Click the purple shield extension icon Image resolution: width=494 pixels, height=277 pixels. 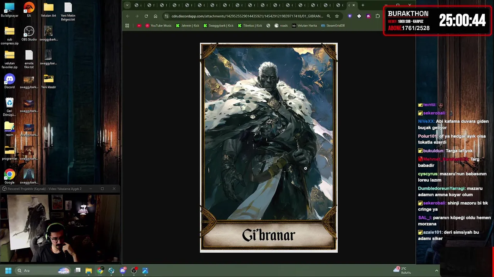pos(350,16)
